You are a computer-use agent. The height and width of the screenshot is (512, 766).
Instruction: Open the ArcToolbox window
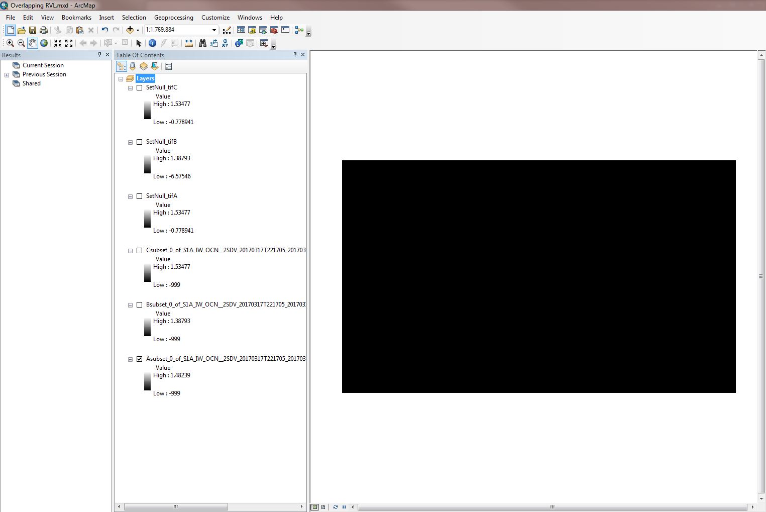274,30
